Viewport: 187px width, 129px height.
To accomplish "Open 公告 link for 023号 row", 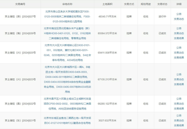I will [x=179, y=75].
